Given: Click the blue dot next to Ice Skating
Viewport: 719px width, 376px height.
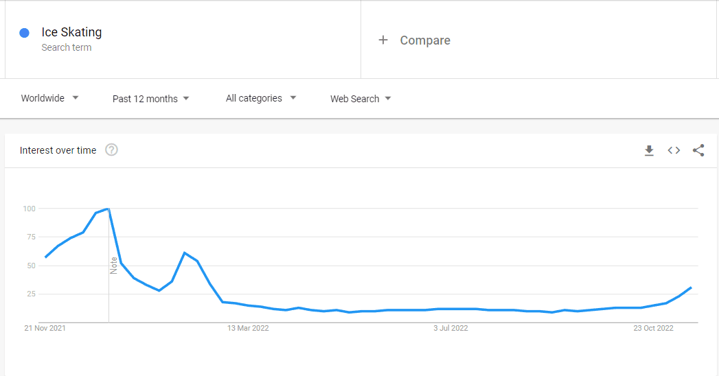Looking at the screenshot, I should click(x=24, y=32).
